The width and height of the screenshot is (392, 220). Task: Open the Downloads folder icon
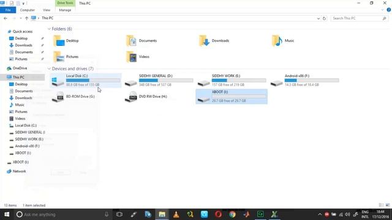[204, 41]
